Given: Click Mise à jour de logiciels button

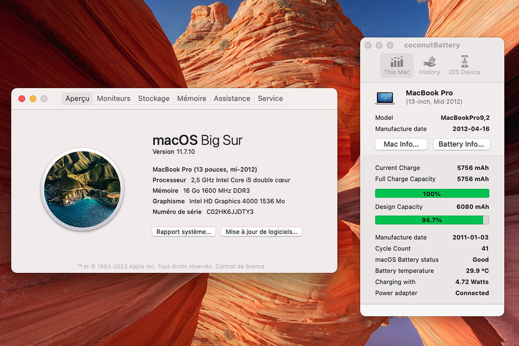Looking at the screenshot, I should pos(262,232).
